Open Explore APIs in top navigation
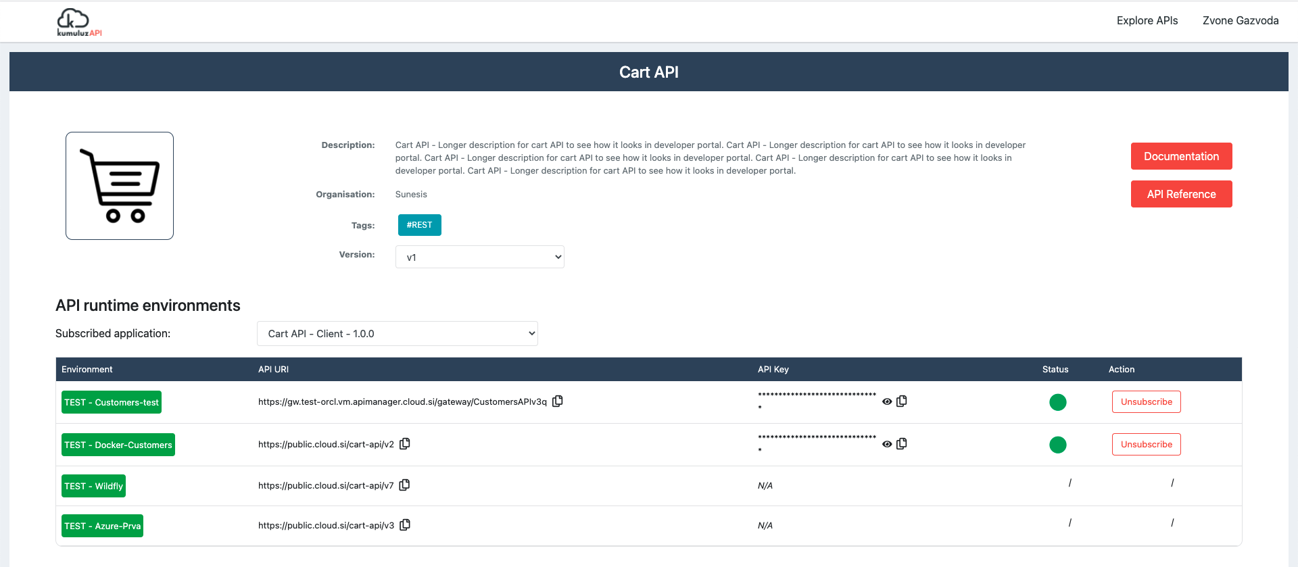The width and height of the screenshot is (1298, 567). (x=1147, y=21)
